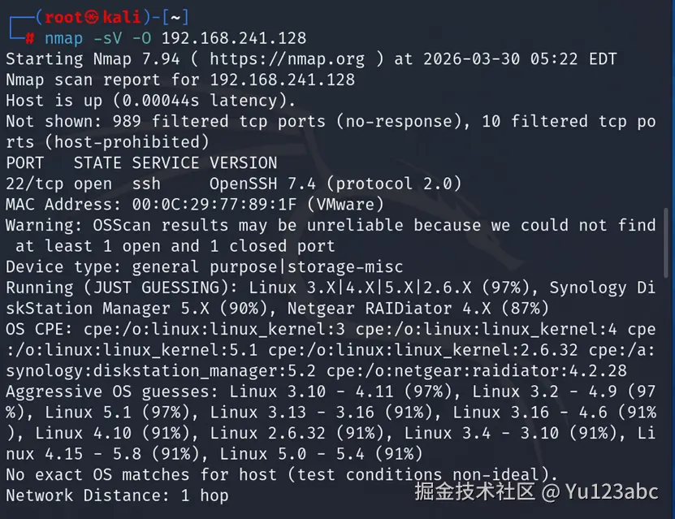Click the 'Device type' line
This screenshot has height=519, width=675.
(205, 267)
